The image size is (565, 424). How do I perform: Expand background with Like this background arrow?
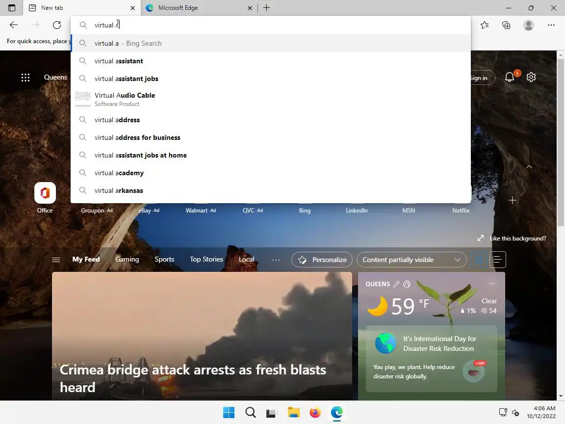click(x=480, y=238)
